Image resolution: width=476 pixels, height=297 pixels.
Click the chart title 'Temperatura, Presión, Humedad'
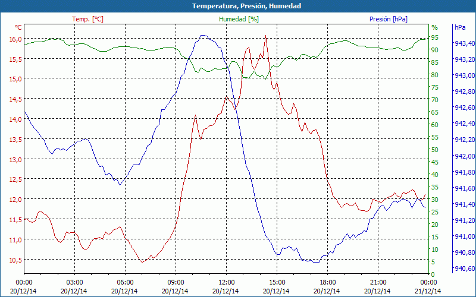246,6
